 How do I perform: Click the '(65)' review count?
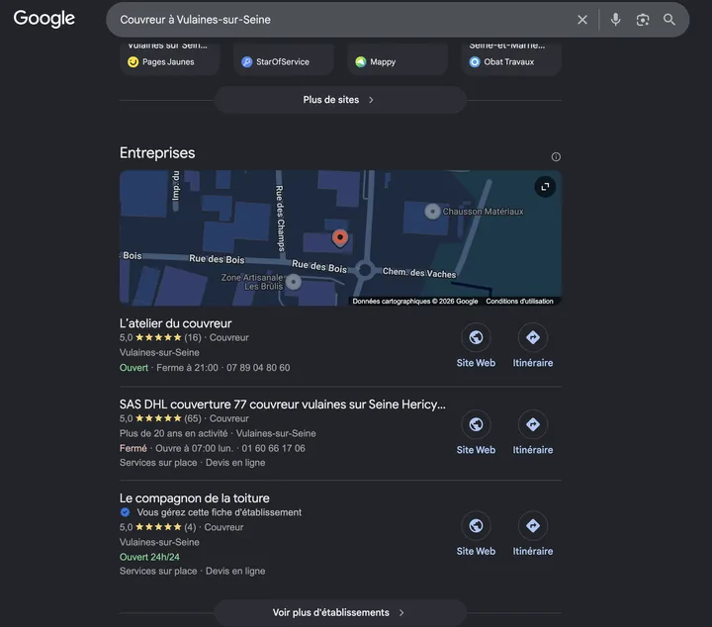pyautogui.click(x=193, y=418)
